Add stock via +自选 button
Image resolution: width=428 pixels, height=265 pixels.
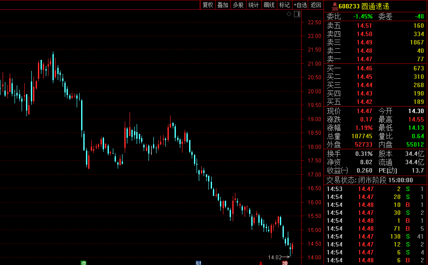click(x=300, y=5)
